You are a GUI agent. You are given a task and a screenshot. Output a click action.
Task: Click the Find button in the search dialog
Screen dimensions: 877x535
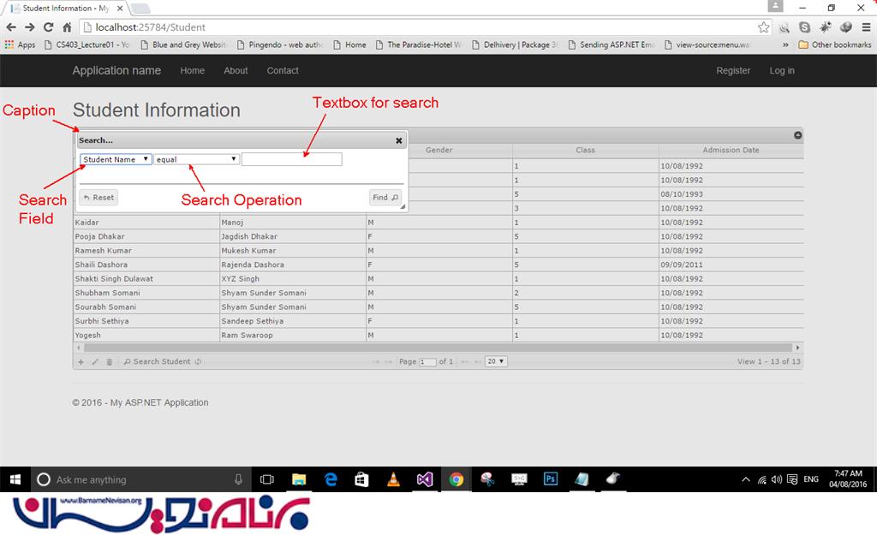[385, 197]
